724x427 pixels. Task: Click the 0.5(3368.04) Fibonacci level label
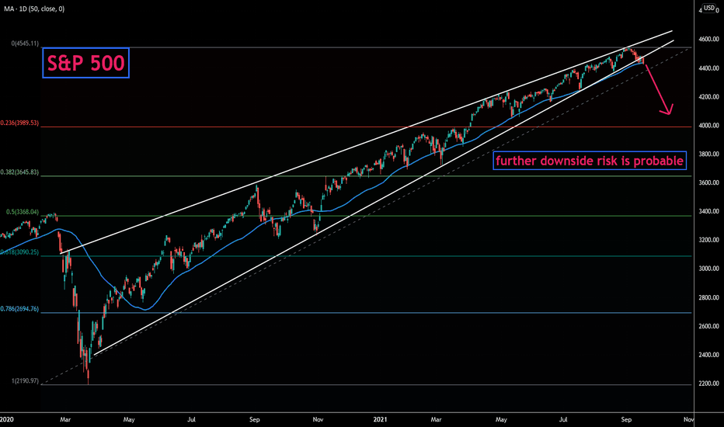click(x=23, y=213)
